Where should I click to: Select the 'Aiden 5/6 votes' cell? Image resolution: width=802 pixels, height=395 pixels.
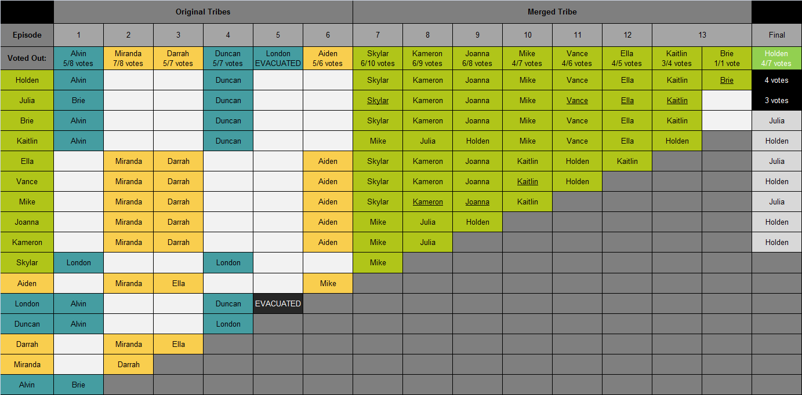click(328, 58)
